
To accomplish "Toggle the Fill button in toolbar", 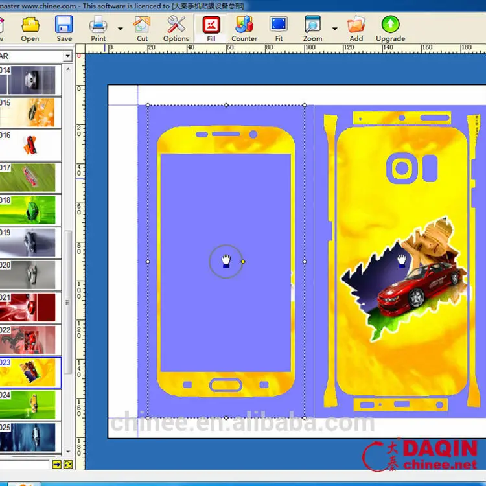I will pyautogui.click(x=211, y=26).
